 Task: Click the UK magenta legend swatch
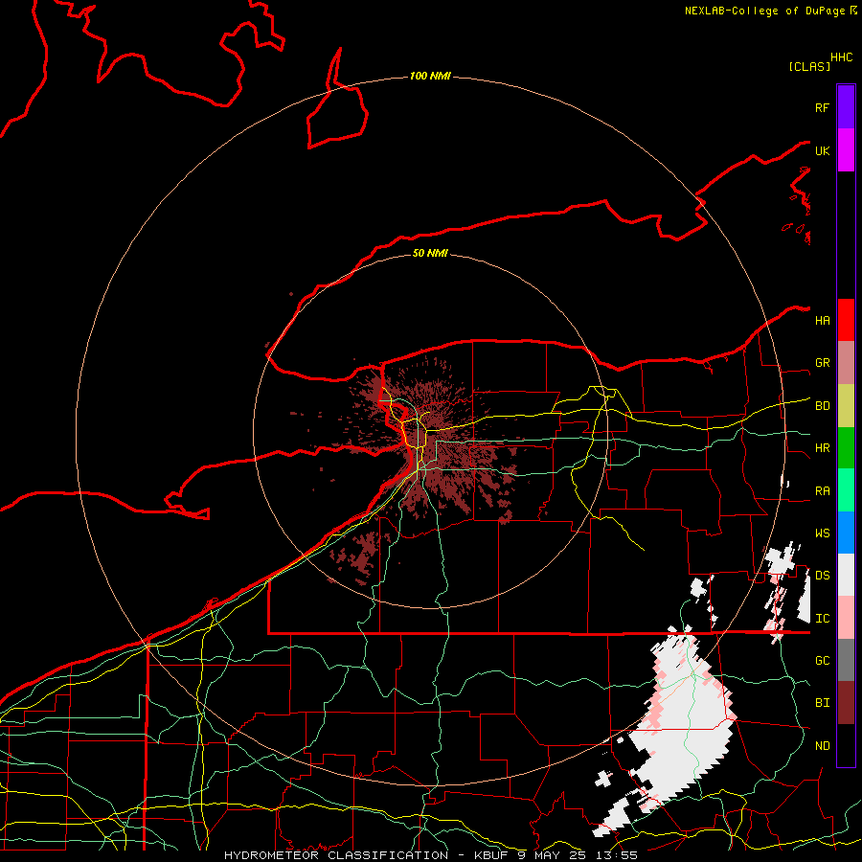846,149
